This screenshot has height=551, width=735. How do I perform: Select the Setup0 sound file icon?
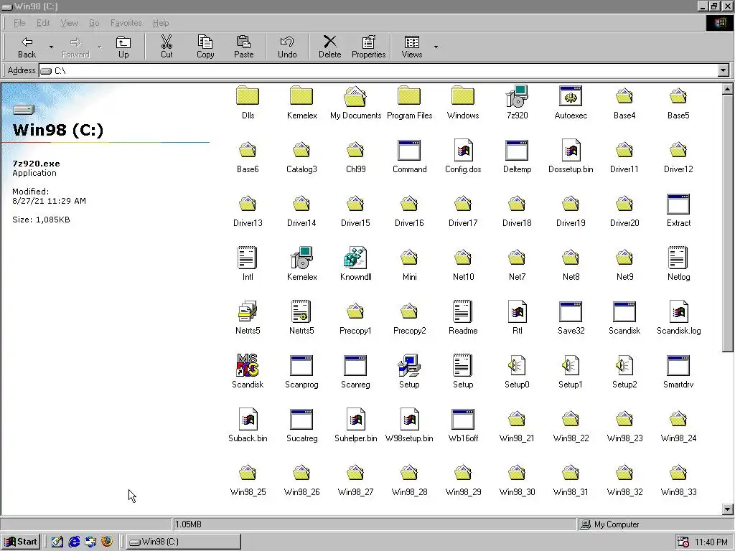click(517, 365)
